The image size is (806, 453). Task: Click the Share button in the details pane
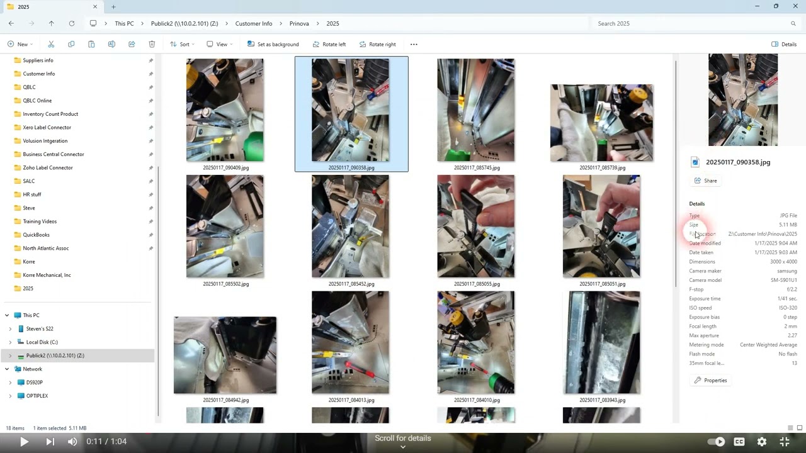(706, 181)
